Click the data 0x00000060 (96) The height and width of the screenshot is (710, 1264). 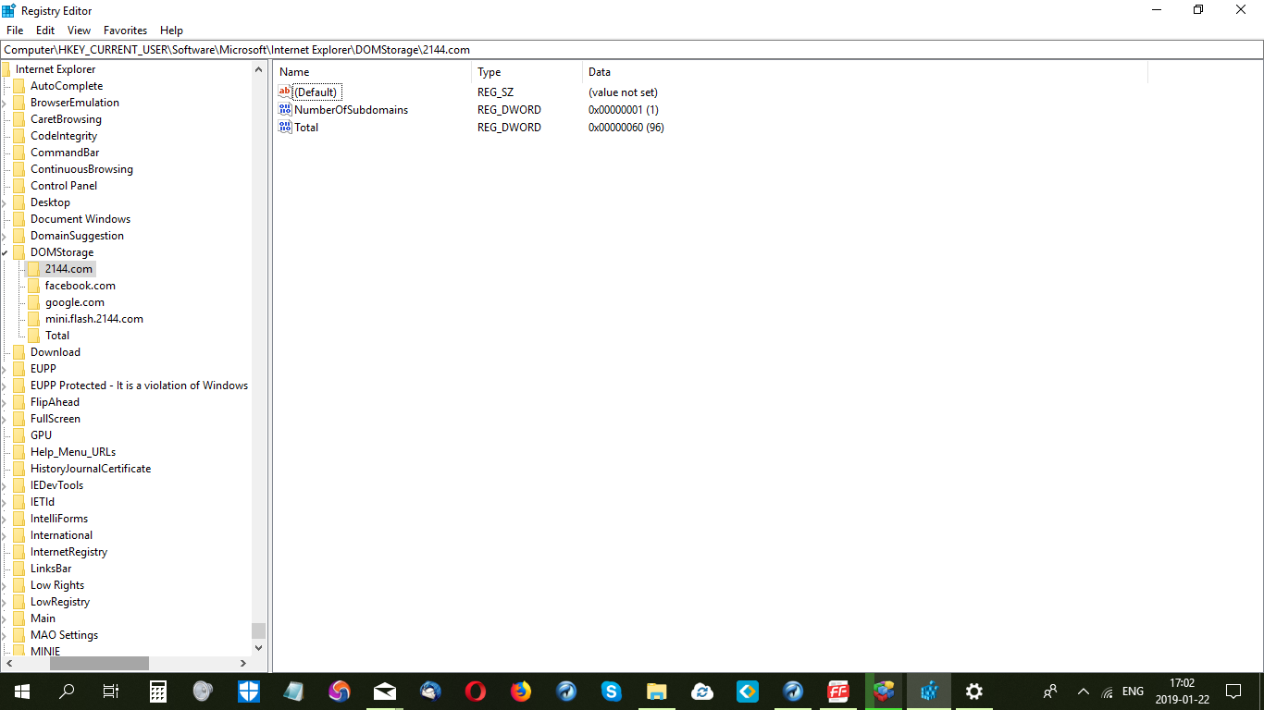(626, 127)
